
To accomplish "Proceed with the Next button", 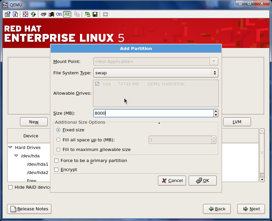I will point(251,209).
